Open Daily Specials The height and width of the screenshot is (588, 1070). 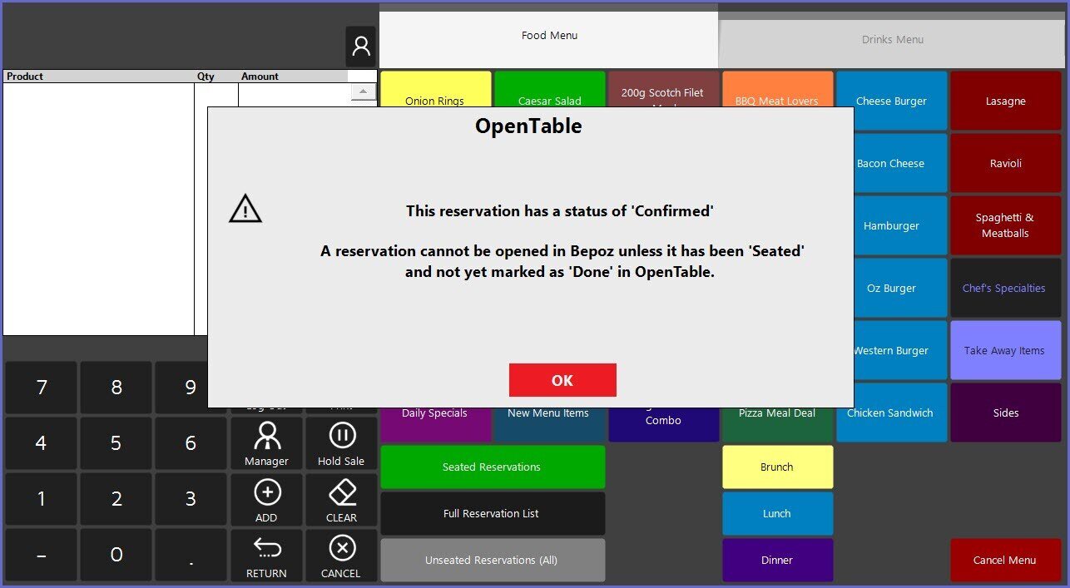click(435, 424)
